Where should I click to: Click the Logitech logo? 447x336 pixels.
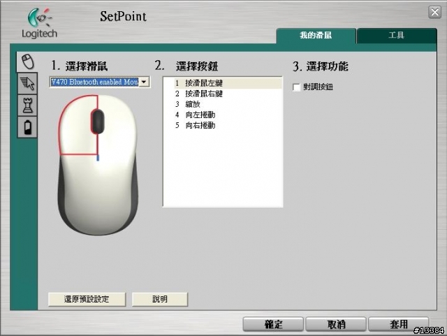tap(39, 23)
